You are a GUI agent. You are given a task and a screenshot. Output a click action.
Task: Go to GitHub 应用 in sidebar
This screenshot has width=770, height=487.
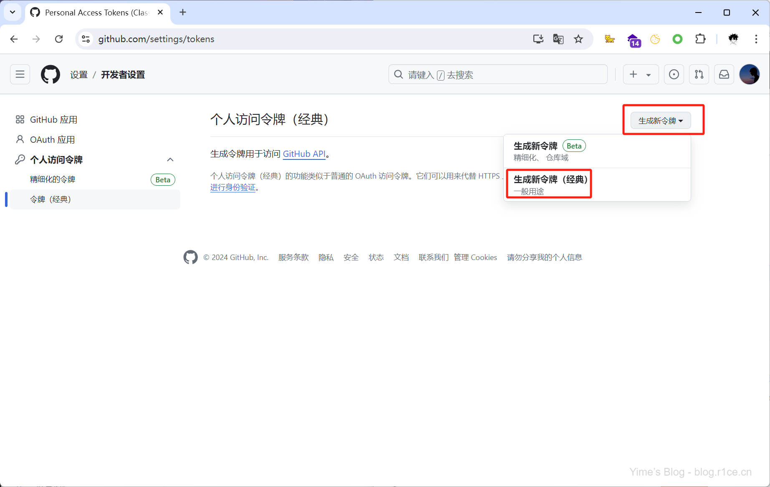tap(53, 120)
